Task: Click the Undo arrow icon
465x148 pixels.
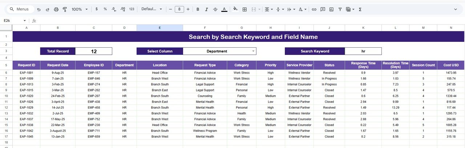Action: 39,9
